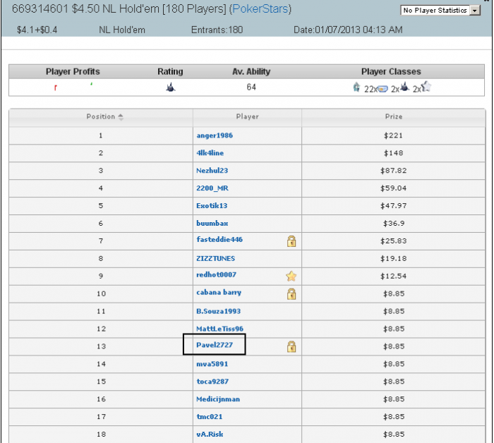Click the Prize column header

[394, 117]
